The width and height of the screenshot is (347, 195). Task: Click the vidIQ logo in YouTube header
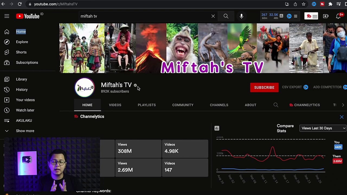[289, 16]
